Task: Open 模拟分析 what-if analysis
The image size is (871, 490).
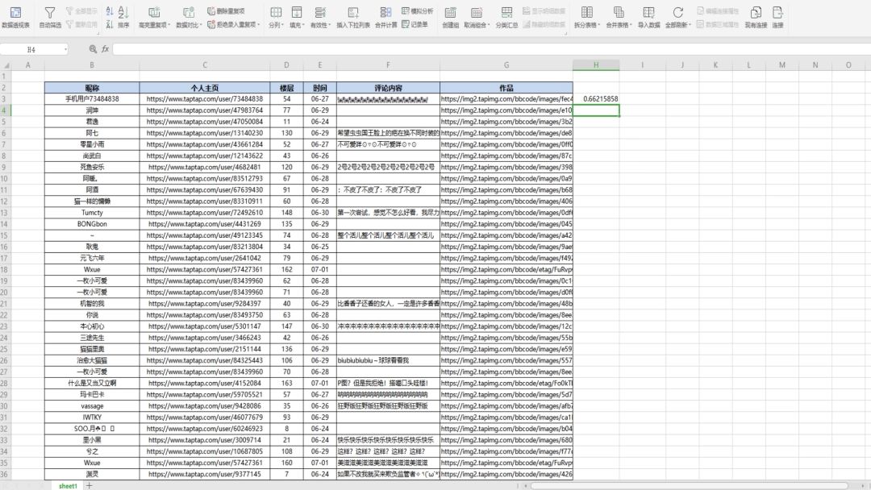Action: click(417, 11)
